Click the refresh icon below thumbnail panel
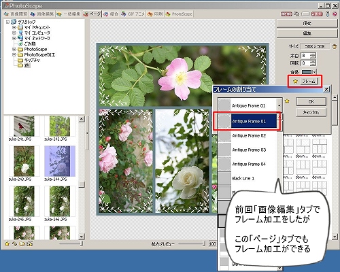 [14, 243]
